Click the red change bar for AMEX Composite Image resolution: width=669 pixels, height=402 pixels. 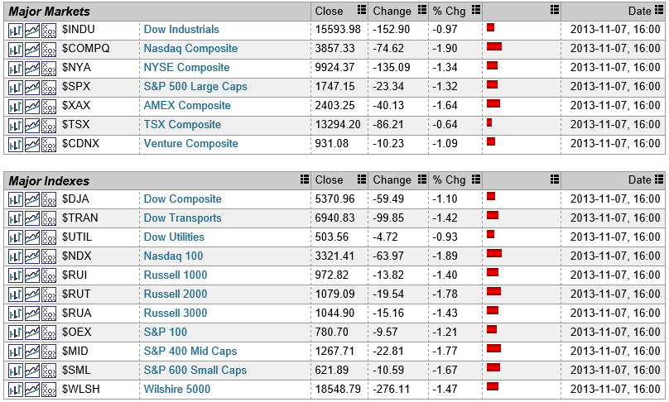pos(493,104)
